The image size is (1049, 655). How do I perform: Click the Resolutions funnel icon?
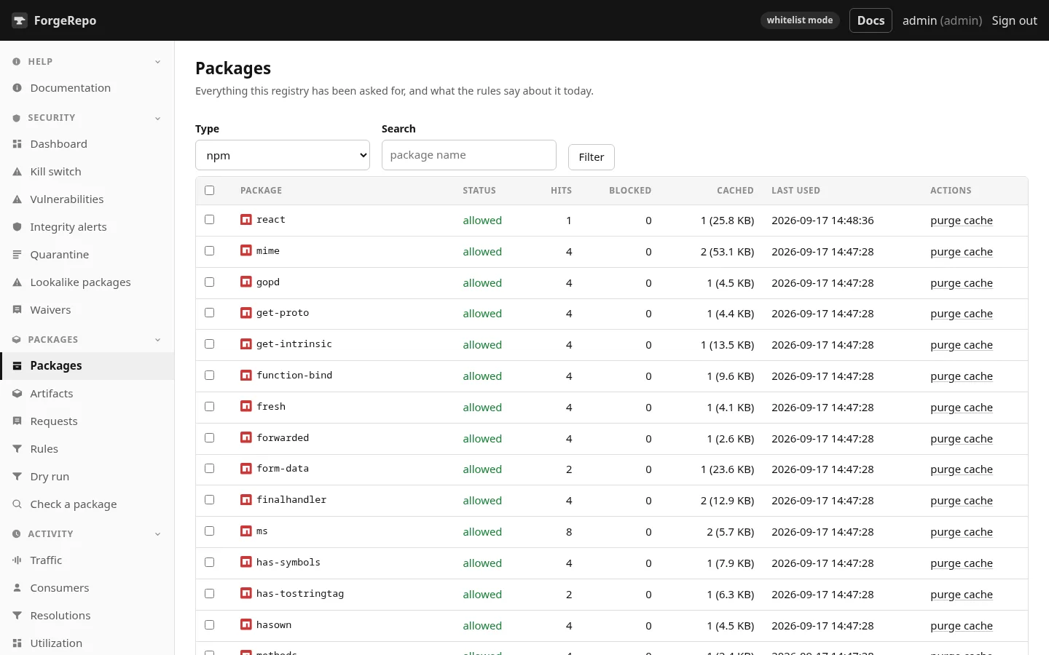coord(17,616)
